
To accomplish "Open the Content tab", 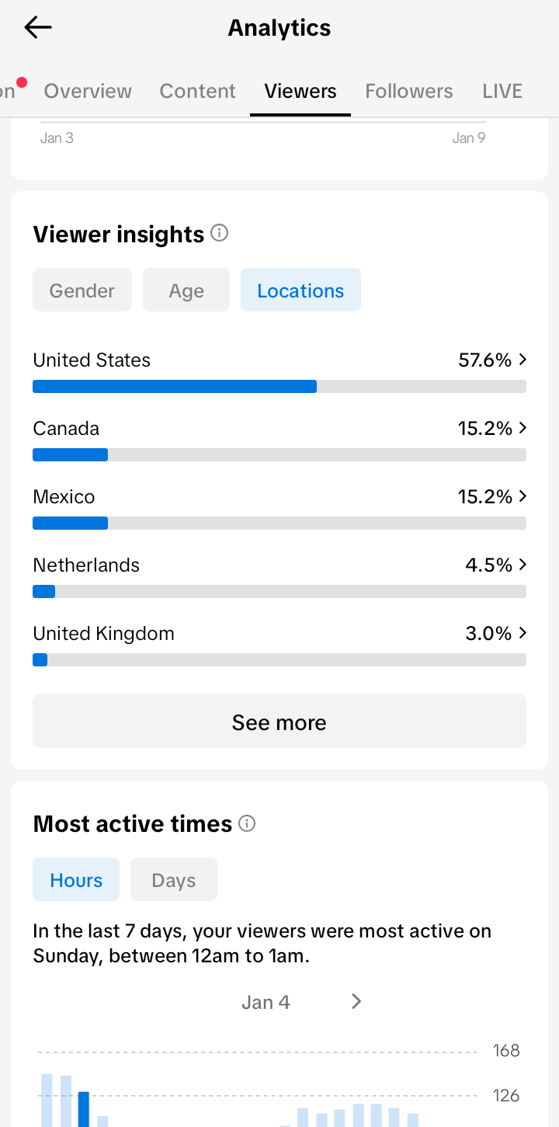I will click(x=197, y=91).
